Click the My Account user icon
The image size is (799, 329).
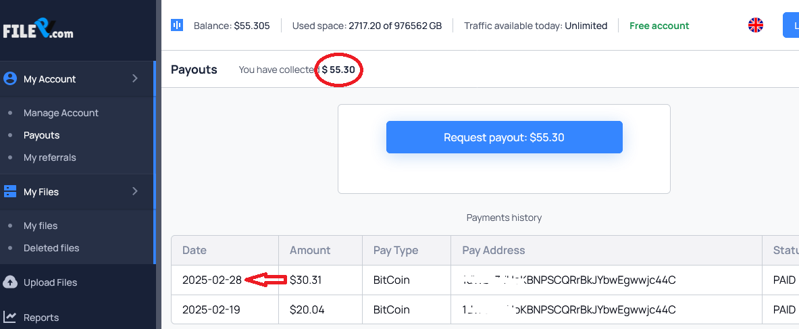click(10, 78)
